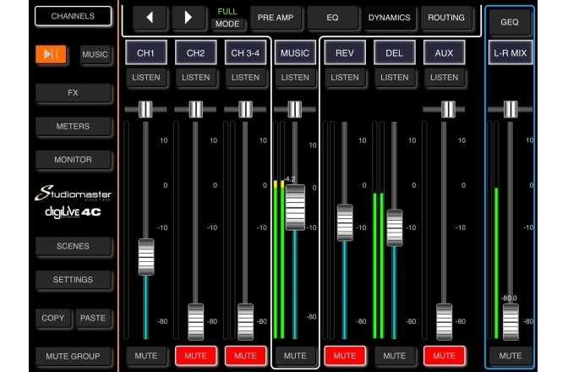This screenshot has height=372, width=568.
Task: Open the FX page
Action: (x=73, y=93)
